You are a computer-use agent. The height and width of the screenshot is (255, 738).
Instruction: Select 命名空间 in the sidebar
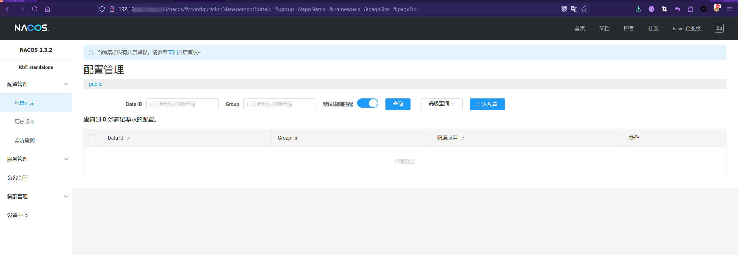pyautogui.click(x=17, y=178)
